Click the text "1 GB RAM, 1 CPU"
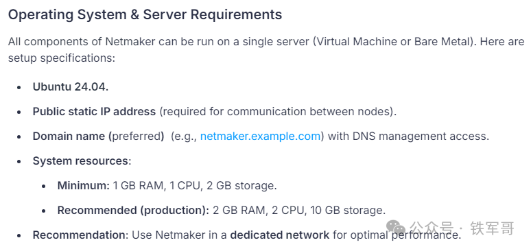531x249 pixels. (x=156, y=186)
